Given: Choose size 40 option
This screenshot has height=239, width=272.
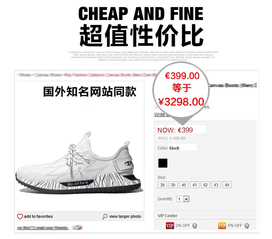Looking at the screenshot, I should point(184,185).
